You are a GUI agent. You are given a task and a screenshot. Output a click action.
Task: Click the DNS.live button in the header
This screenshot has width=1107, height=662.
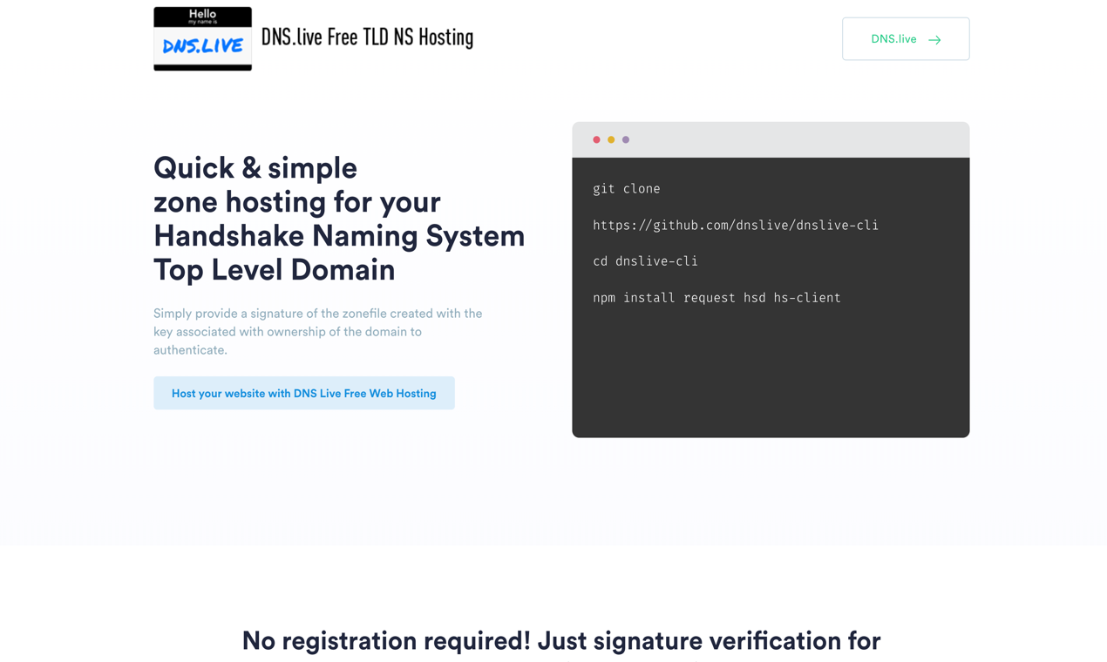tap(905, 38)
